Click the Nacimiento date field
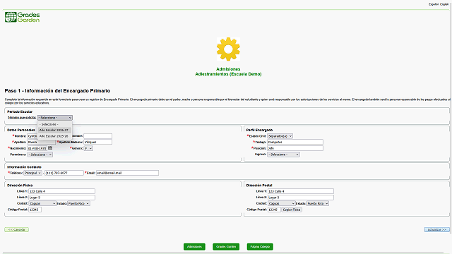This screenshot has height=254, width=452. (x=37, y=148)
